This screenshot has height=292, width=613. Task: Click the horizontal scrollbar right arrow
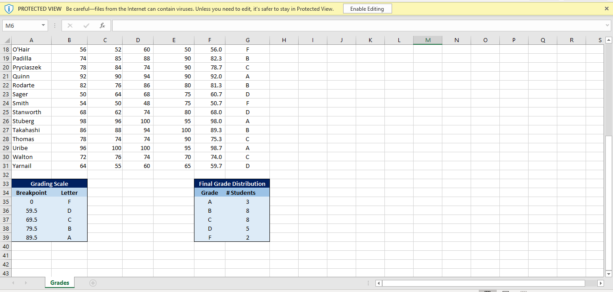point(601,283)
